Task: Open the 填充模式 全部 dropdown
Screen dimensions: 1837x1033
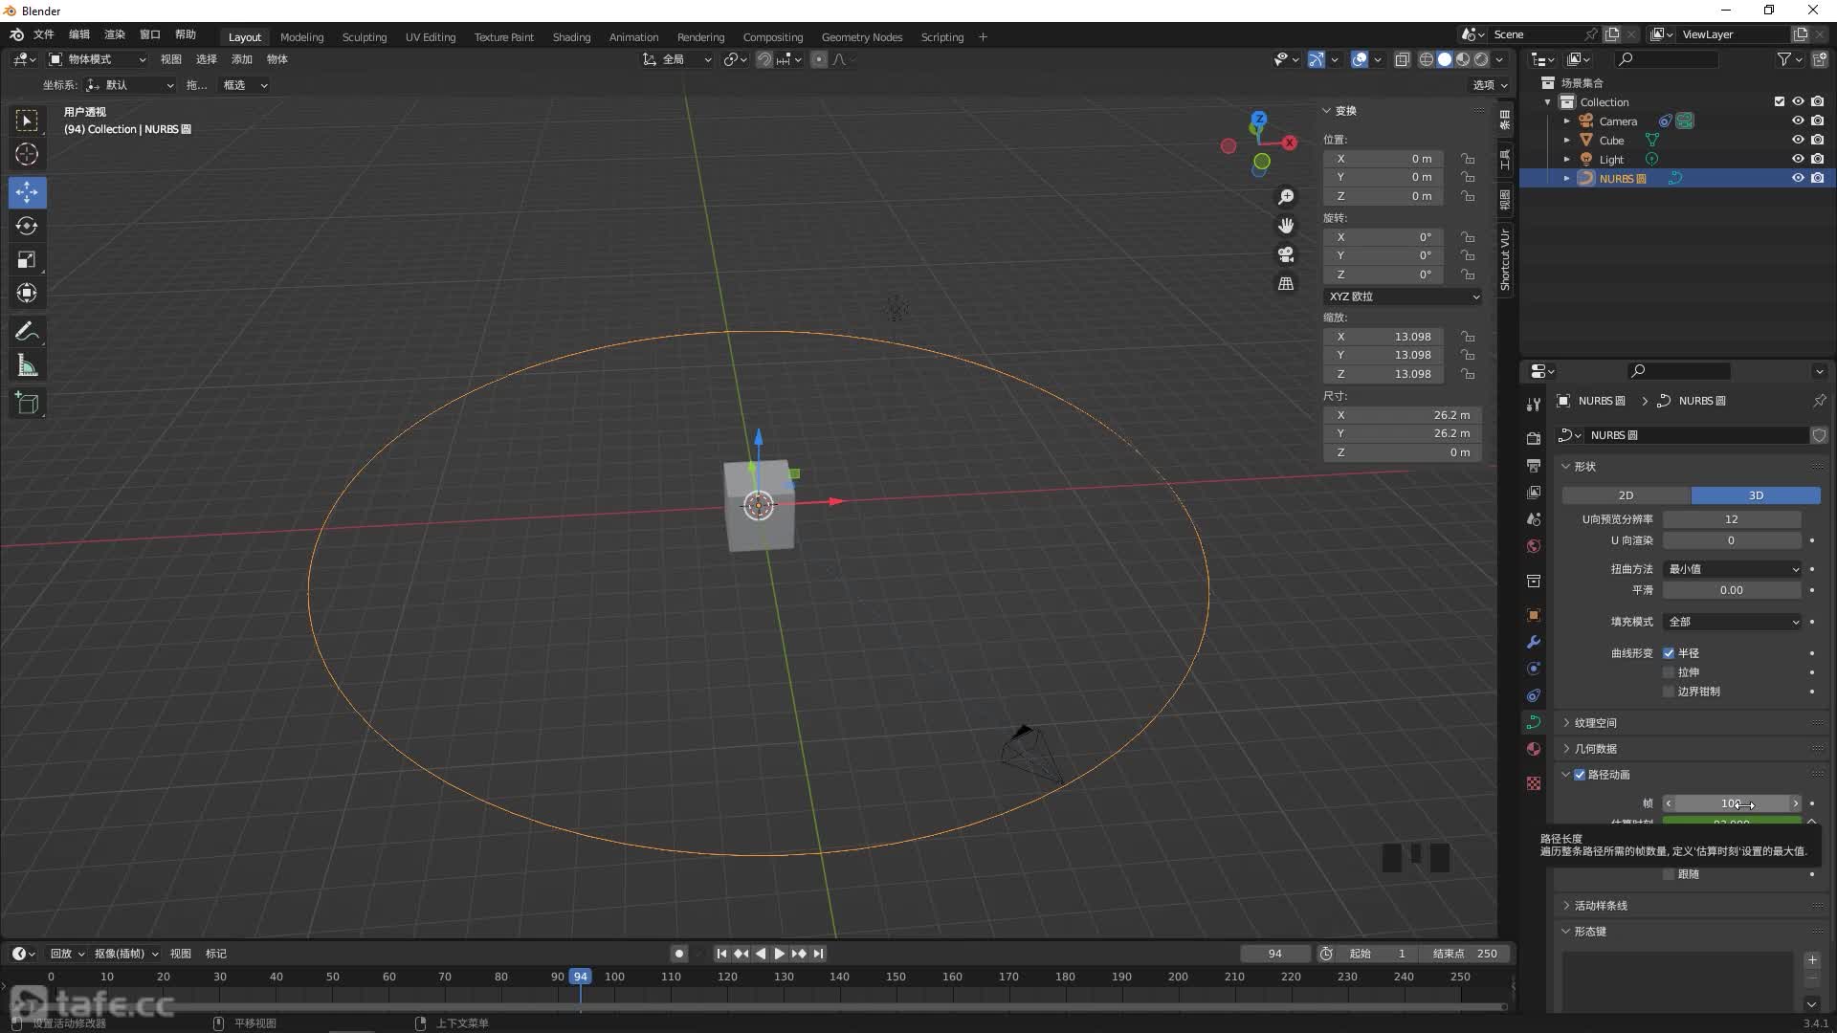Action: point(1733,622)
